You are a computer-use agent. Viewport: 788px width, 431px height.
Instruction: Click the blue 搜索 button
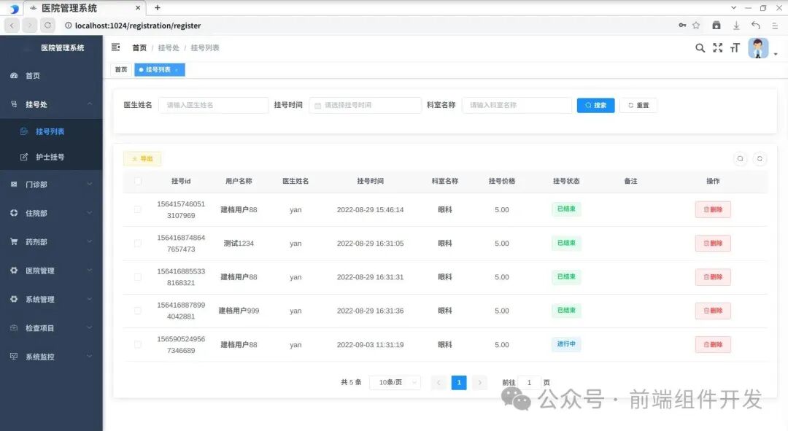595,105
